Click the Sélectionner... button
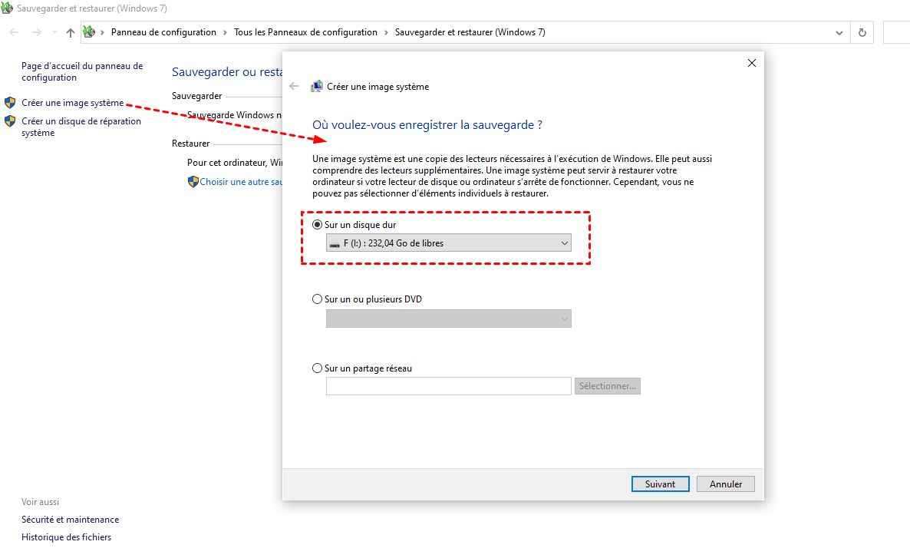This screenshot has width=910, height=558. pyautogui.click(x=608, y=386)
